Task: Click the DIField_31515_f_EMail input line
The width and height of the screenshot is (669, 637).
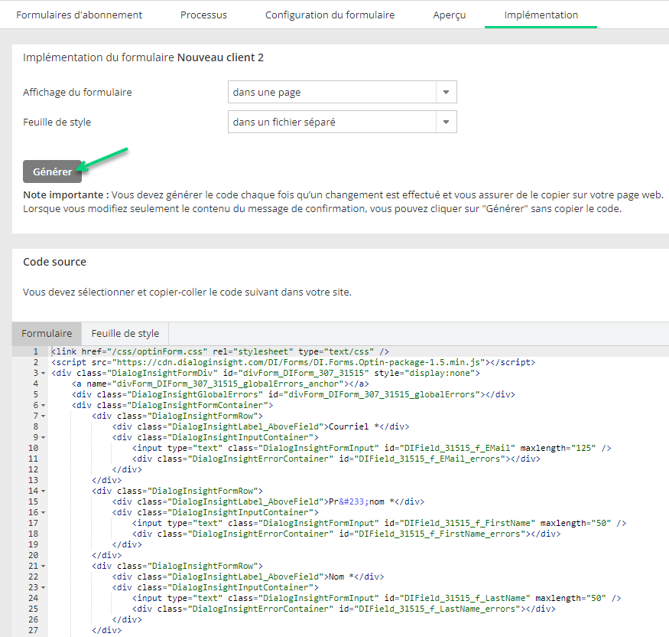Action: (372, 448)
